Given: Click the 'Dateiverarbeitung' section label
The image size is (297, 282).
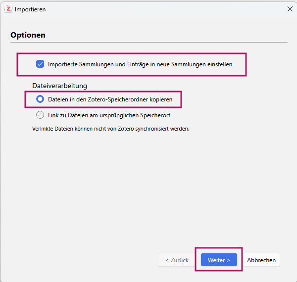Looking at the screenshot, I should [x=59, y=86].
